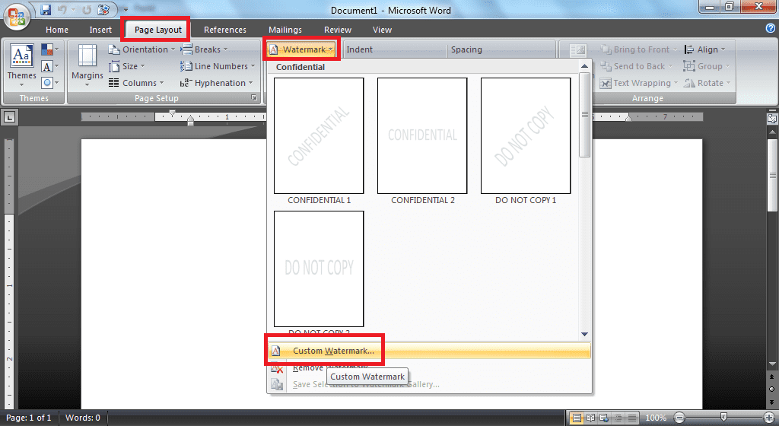
Task: Click Words: 0 in status bar
Action: (x=82, y=418)
